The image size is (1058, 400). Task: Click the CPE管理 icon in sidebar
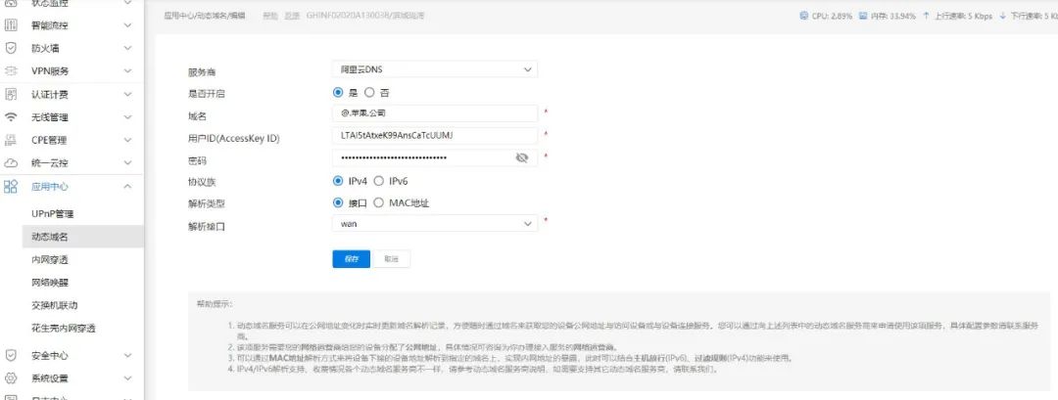[11, 140]
